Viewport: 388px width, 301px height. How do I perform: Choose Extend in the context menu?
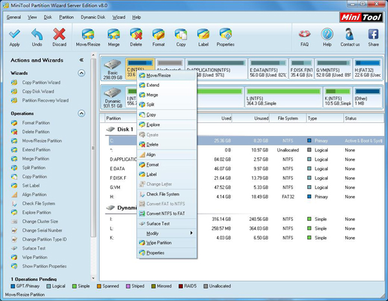[167, 85]
